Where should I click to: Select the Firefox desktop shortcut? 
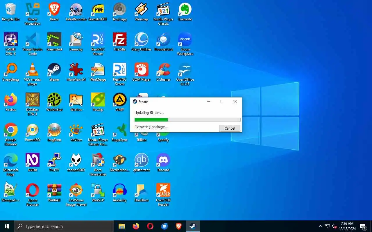click(x=11, y=102)
